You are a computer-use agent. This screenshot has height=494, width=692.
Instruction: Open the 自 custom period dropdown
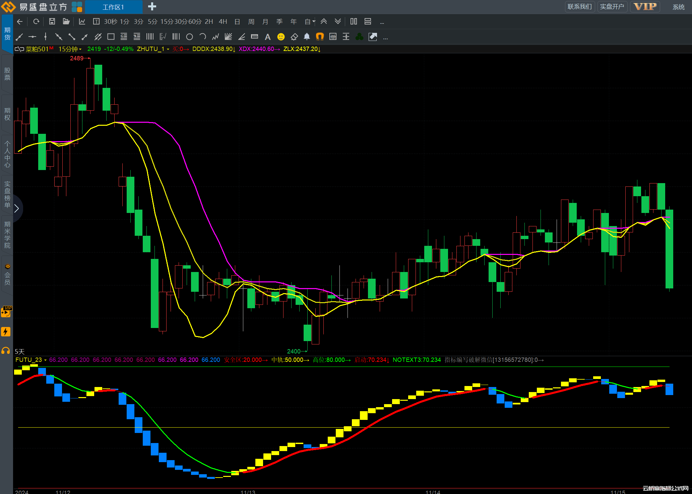(310, 22)
